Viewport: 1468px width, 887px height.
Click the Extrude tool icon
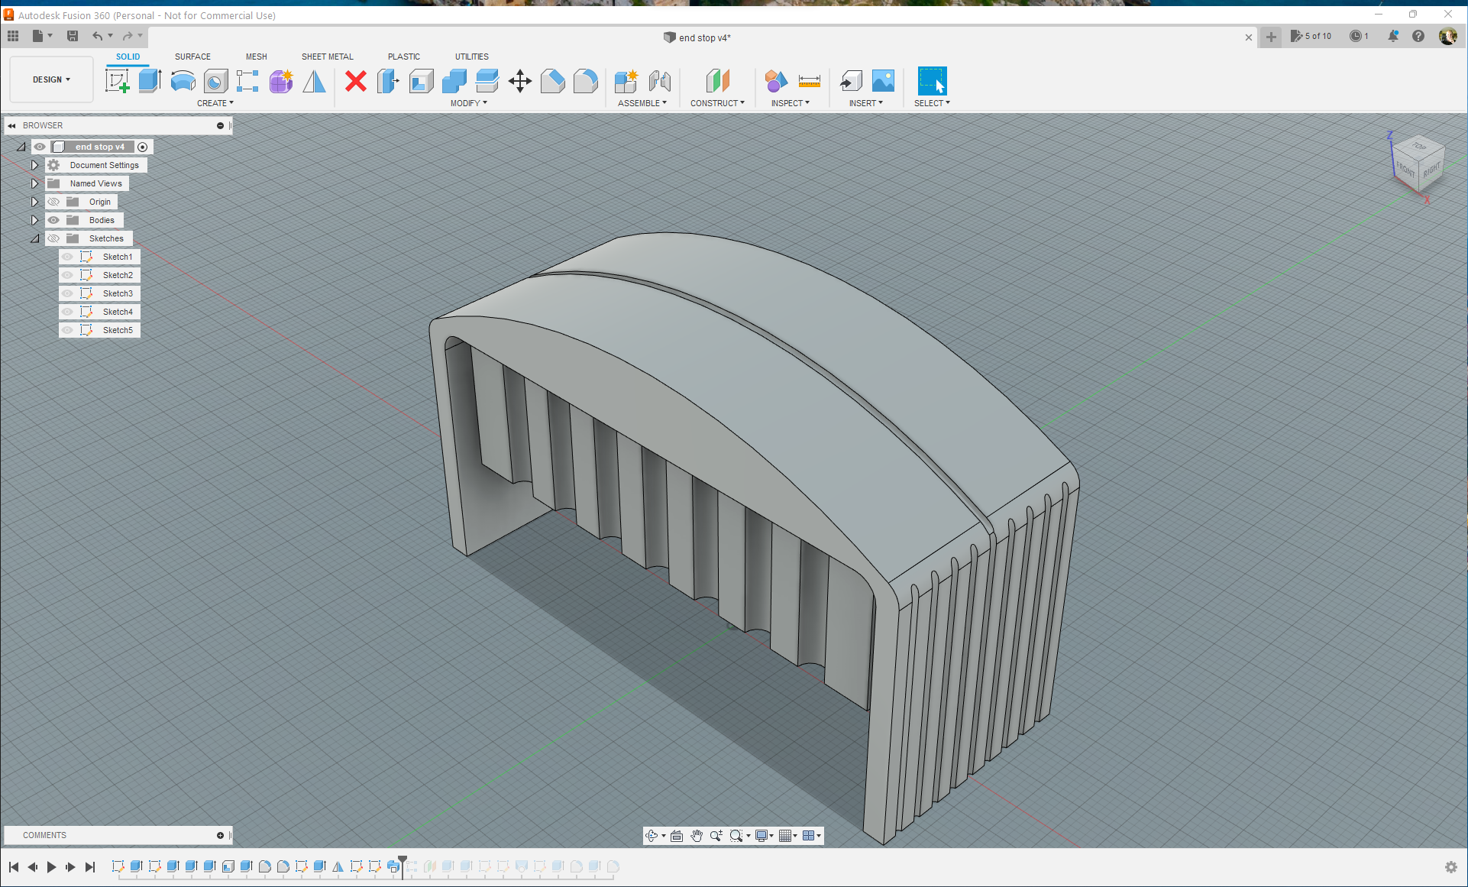click(149, 81)
